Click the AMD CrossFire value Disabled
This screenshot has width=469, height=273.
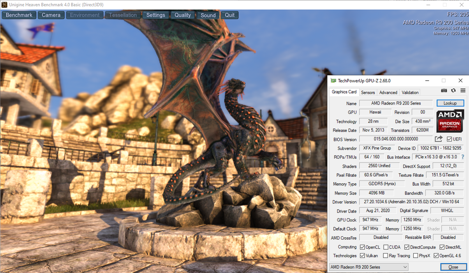pos(381,237)
